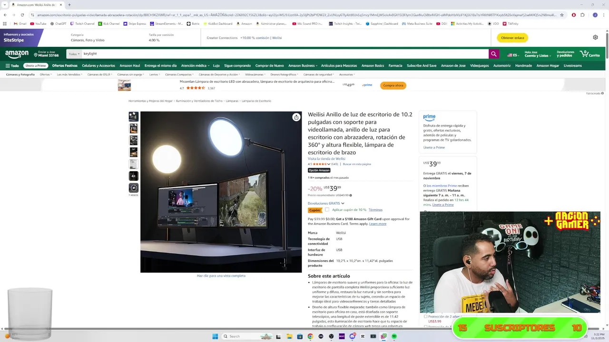609x342 pixels.
Task: Expand Ofertas submenu in category bar
Action: pyautogui.click(x=46, y=75)
